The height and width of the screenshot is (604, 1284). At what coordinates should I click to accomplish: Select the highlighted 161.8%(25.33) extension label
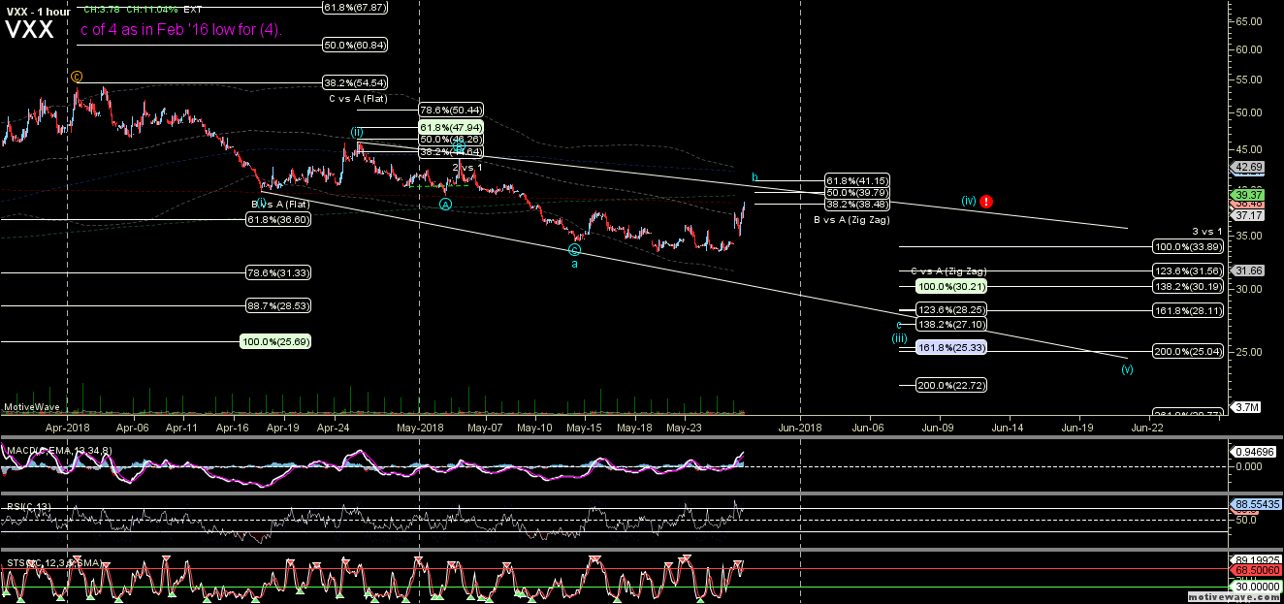point(951,347)
